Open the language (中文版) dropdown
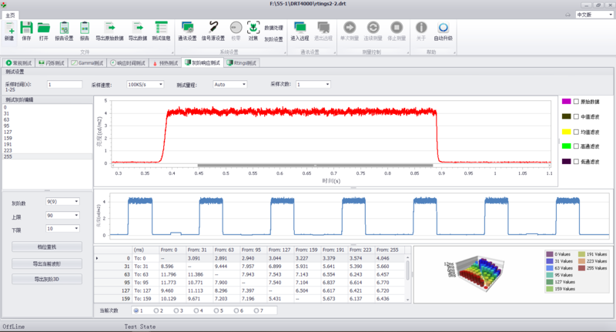 611,15
